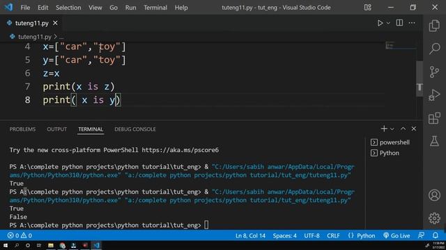Viewport: 446px width, 250px height.
Task: Expand the run options dropdown arrow
Action: click(x=388, y=23)
